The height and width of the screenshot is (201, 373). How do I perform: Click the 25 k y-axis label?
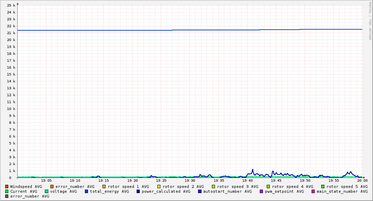click(x=11, y=5)
